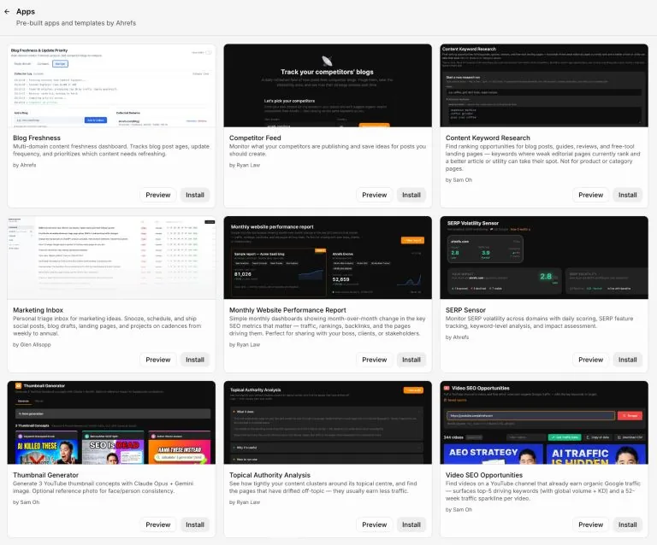657x545 pixels.
Task: Click 'by Ryan Law' under Monthly Website Performance Report
Action: (245, 344)
